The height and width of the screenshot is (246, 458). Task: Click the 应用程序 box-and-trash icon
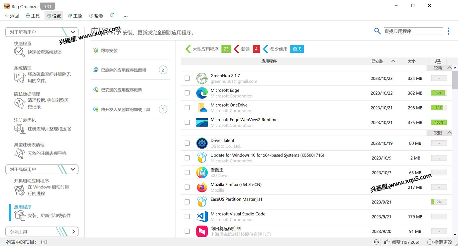20,215
